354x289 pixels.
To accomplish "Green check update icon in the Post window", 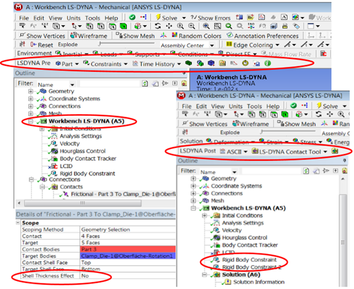I will click(x=293, y=106).
